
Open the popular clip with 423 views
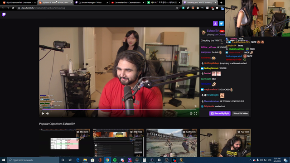coord(225,143)
